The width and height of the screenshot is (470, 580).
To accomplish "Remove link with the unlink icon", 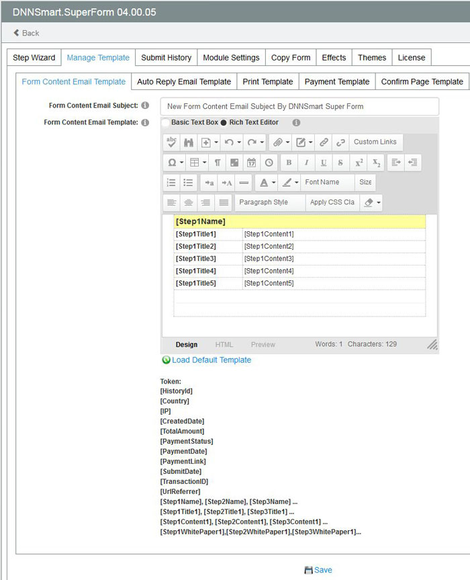I will point(340,142).
